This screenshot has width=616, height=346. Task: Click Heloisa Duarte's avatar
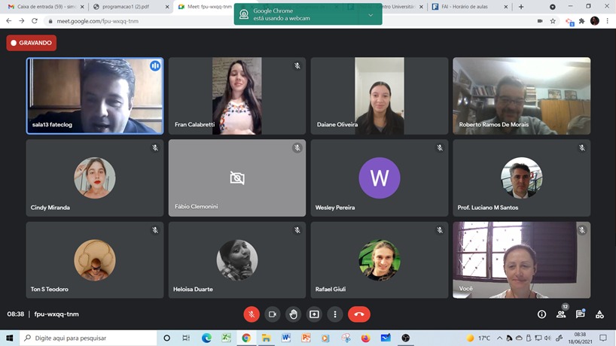pos(237,260)
